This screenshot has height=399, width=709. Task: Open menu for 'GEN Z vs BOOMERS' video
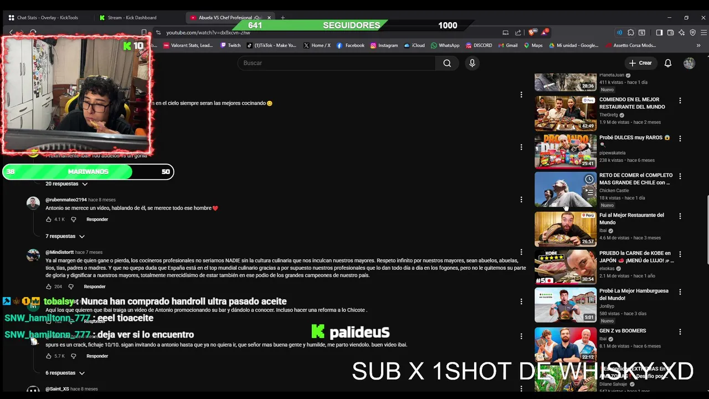point(680,332)
